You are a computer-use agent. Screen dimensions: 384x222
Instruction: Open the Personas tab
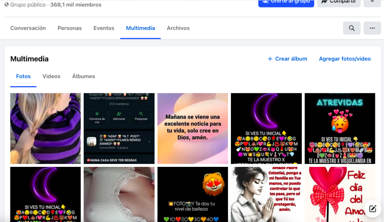click(69, 28)
